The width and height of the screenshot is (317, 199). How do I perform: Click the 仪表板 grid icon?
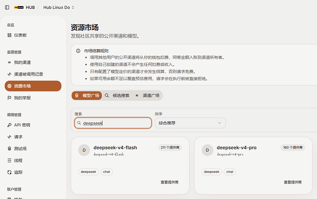9,35
